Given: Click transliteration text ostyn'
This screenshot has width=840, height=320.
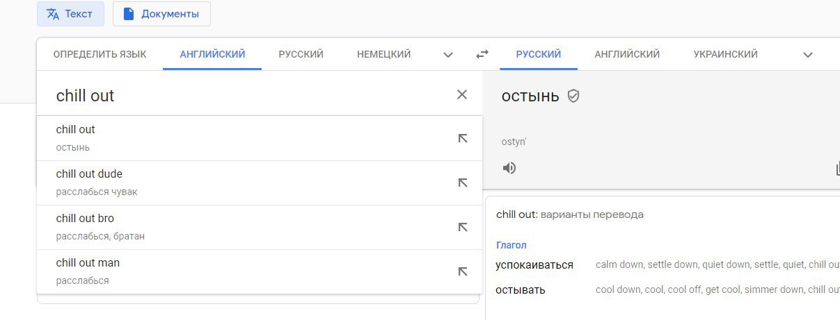Looking at the screenshot, I should pyautogui.click(x=514, y=142).
